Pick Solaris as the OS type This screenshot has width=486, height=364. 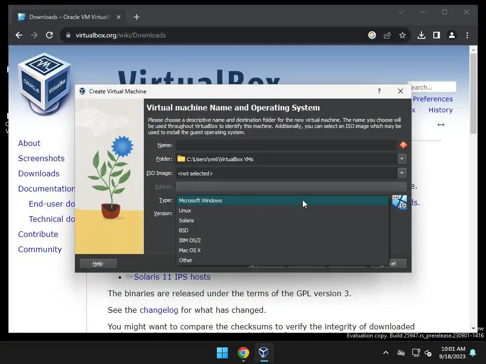282,220
